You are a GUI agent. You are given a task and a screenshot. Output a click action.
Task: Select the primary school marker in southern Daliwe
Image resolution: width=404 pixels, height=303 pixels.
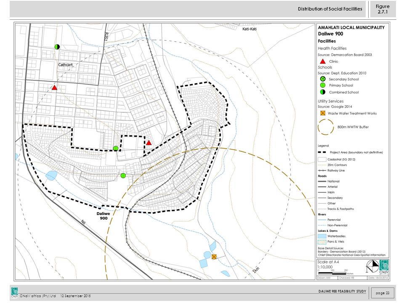coord(123,175)
